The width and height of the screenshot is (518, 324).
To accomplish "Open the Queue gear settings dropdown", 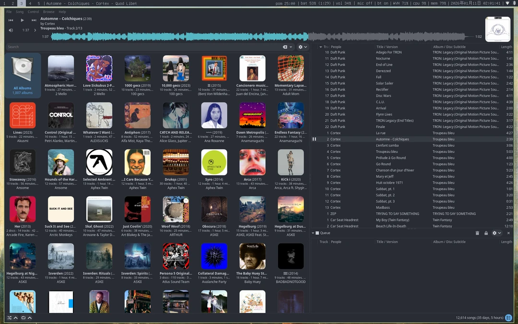I will pos(496,233).
